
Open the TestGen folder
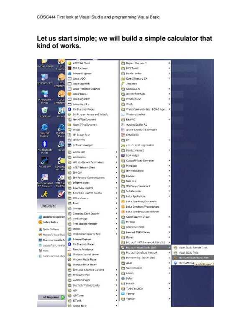coord(128,299)
